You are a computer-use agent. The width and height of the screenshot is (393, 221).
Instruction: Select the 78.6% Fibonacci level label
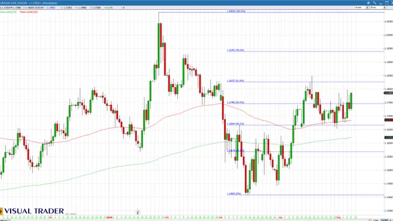[x=235, y=50]
